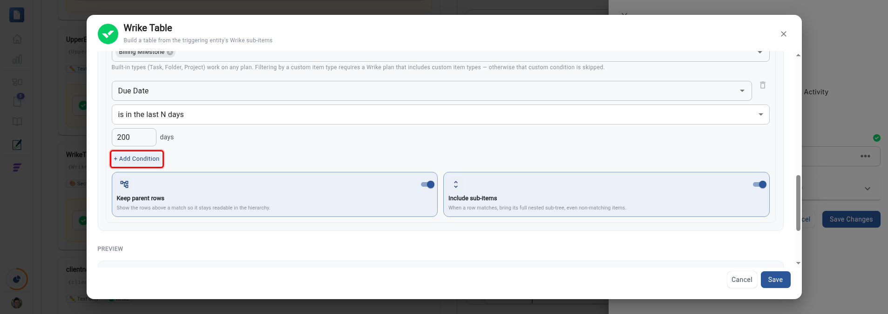This screenshot has width=888, height=314.
Task: Click the 'Wrike Table' dialog title
Action: click(148, 28)
